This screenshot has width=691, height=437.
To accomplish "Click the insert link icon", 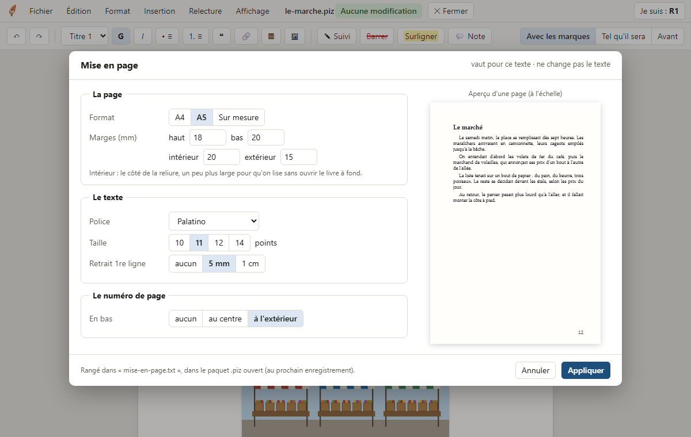I will [x=246, y=36].
